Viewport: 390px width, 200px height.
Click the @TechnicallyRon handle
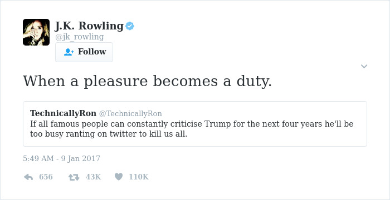tap(130, 114)
